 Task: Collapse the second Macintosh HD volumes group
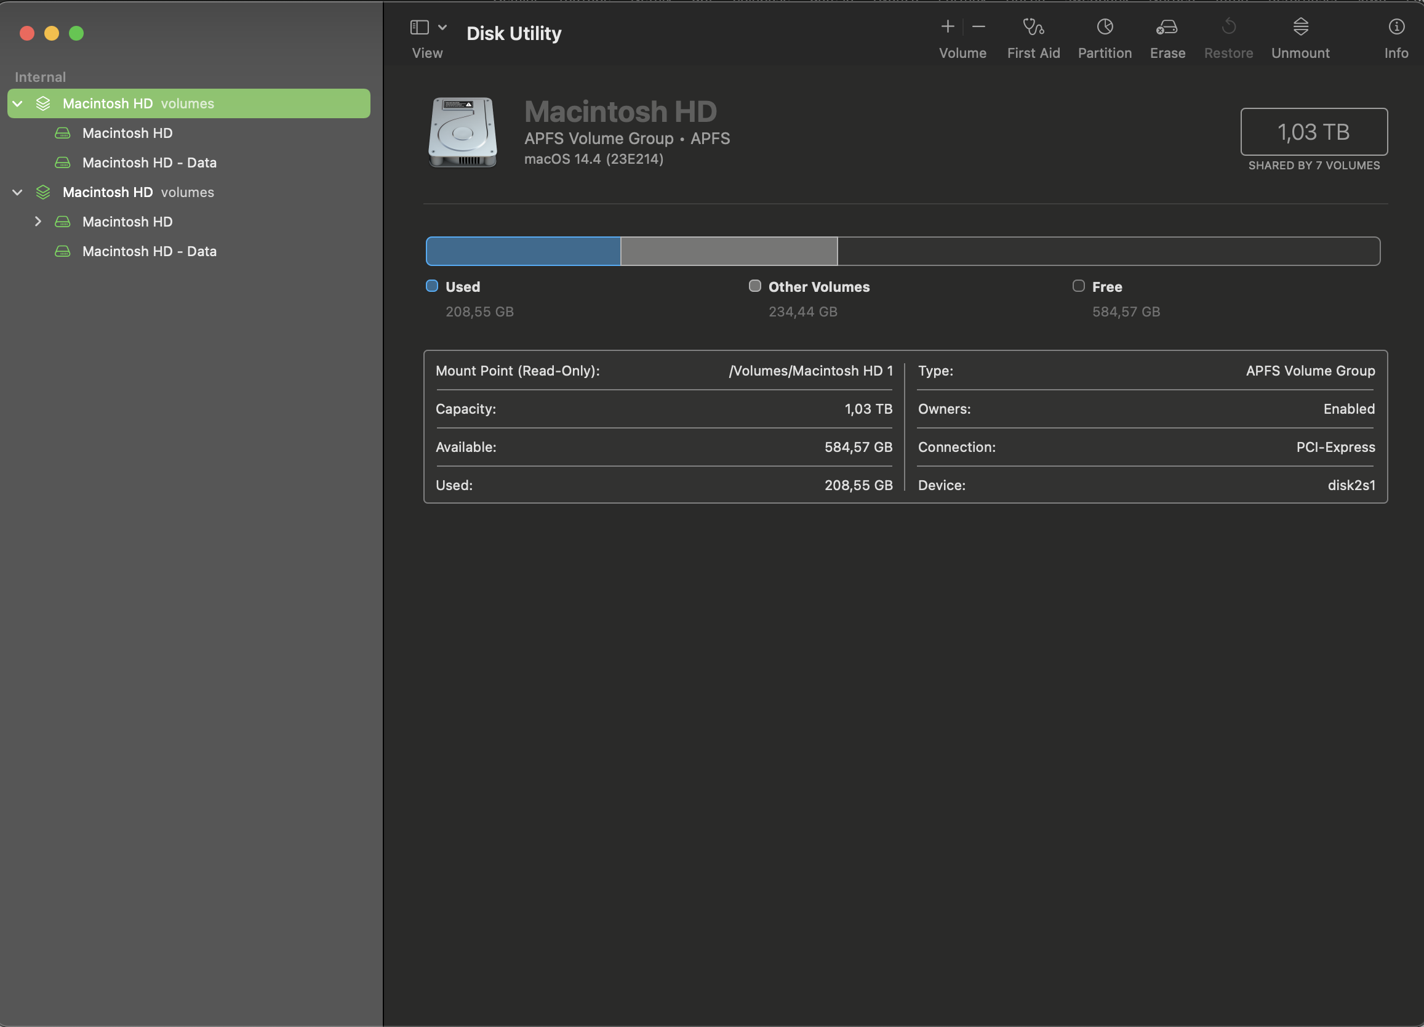tap(18, 192)
